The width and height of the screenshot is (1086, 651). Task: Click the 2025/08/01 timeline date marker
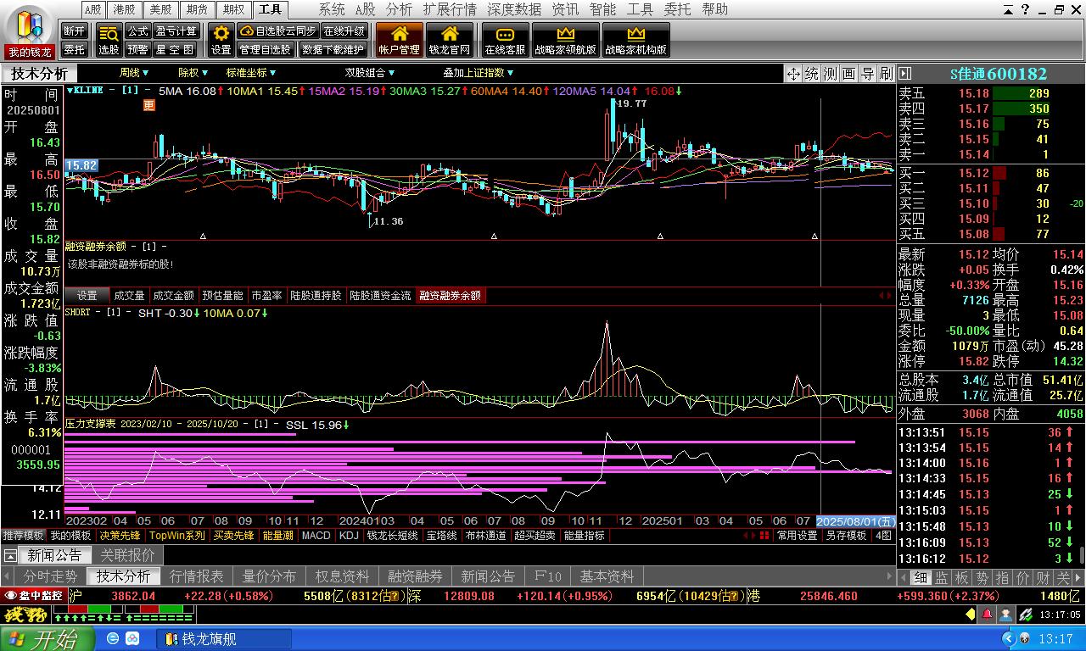[x=855, y=520]
